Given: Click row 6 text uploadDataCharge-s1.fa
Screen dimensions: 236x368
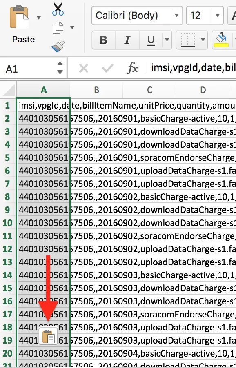Looking at the screenshot, I should pyautogui.click(x=188, y=171).
